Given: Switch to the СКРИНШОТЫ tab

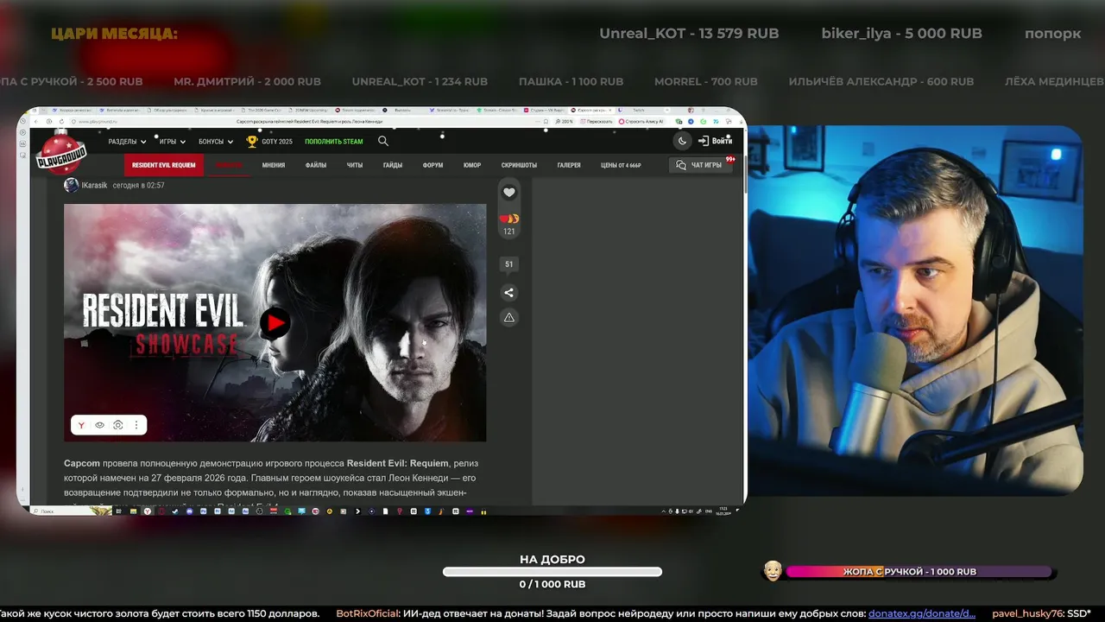Looking at the screenshot, I should (519, 165).
